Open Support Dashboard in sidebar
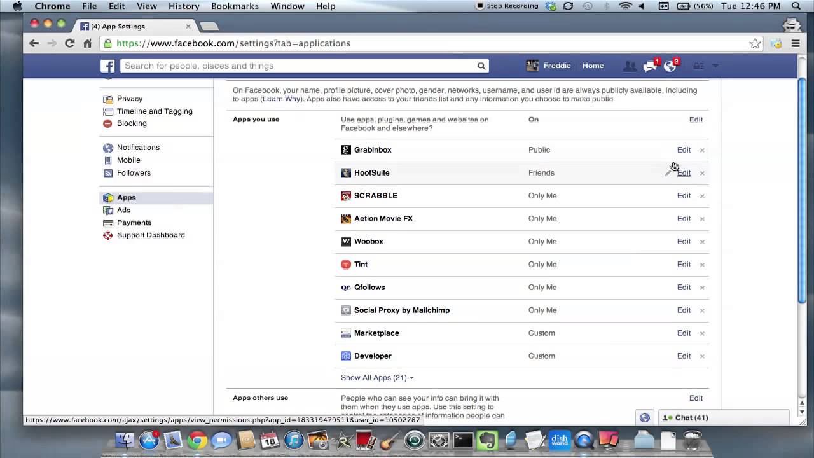Screen dimensions: 814x458 coord(151,235)
